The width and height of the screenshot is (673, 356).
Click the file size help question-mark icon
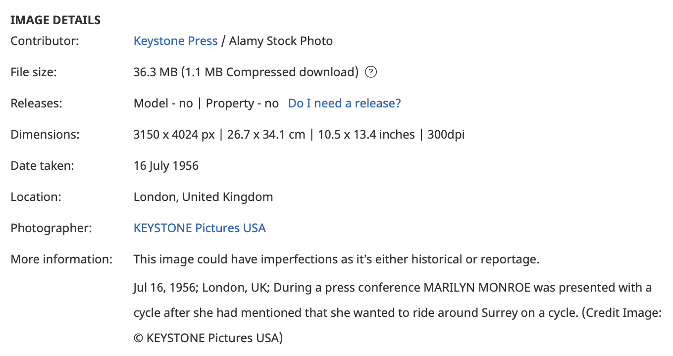coord(371,72)
